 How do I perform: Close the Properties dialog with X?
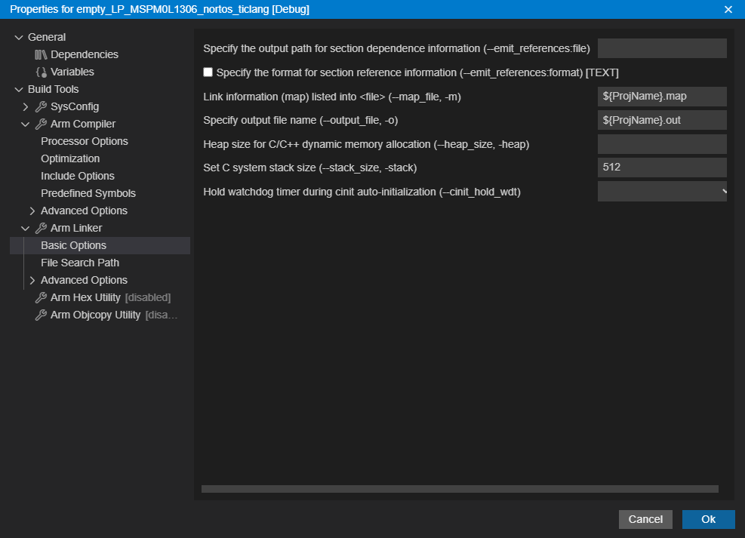(728, 9)
